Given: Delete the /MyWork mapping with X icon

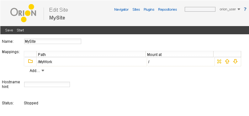Looking at the screenshot, I should click(219, 61).
